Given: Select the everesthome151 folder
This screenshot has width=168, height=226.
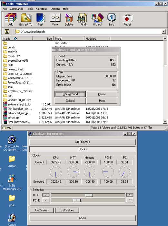Looking at the screenshot, I should 16,61.
